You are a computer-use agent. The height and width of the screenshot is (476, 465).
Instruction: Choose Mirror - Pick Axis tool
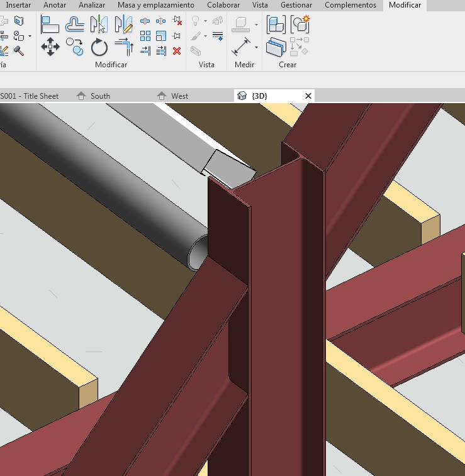click(x=99, y=25)
